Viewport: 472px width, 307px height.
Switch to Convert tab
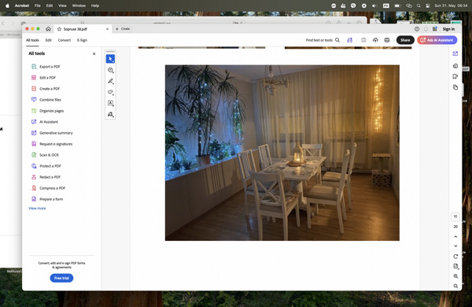tap(65, 40)
